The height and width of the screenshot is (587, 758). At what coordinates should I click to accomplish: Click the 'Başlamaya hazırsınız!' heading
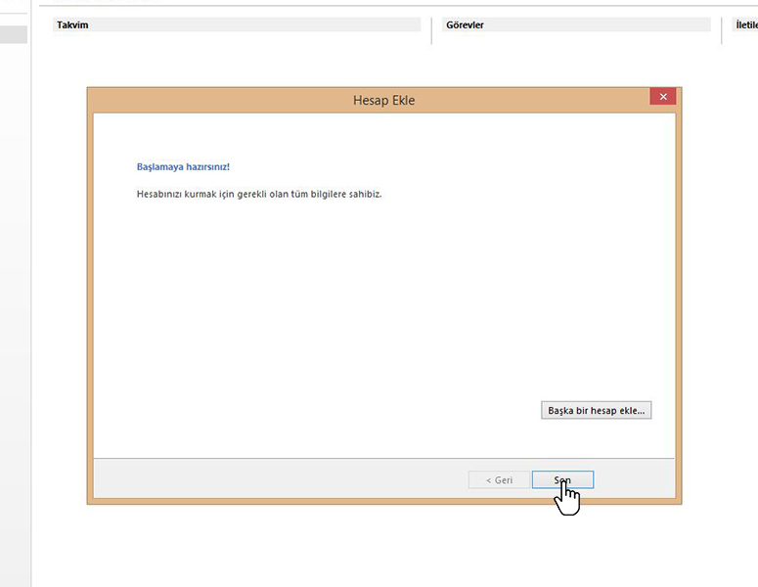(183, 167)
